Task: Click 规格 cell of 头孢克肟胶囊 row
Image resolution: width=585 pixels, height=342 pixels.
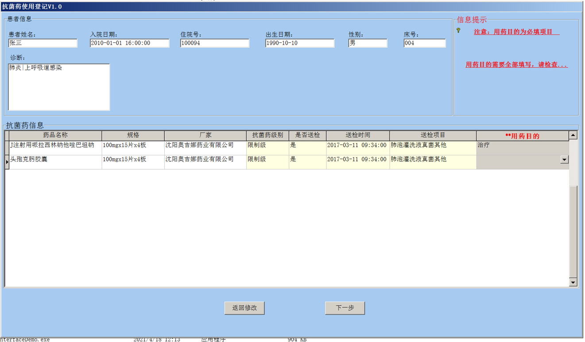Action: (x=133, y=162)
